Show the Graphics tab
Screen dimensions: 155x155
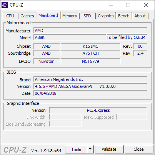point(106,16)
